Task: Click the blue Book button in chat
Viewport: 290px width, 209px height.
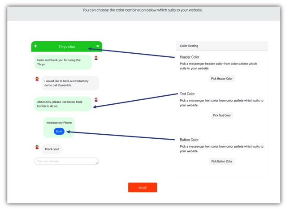Action: [x=59, y=131]
